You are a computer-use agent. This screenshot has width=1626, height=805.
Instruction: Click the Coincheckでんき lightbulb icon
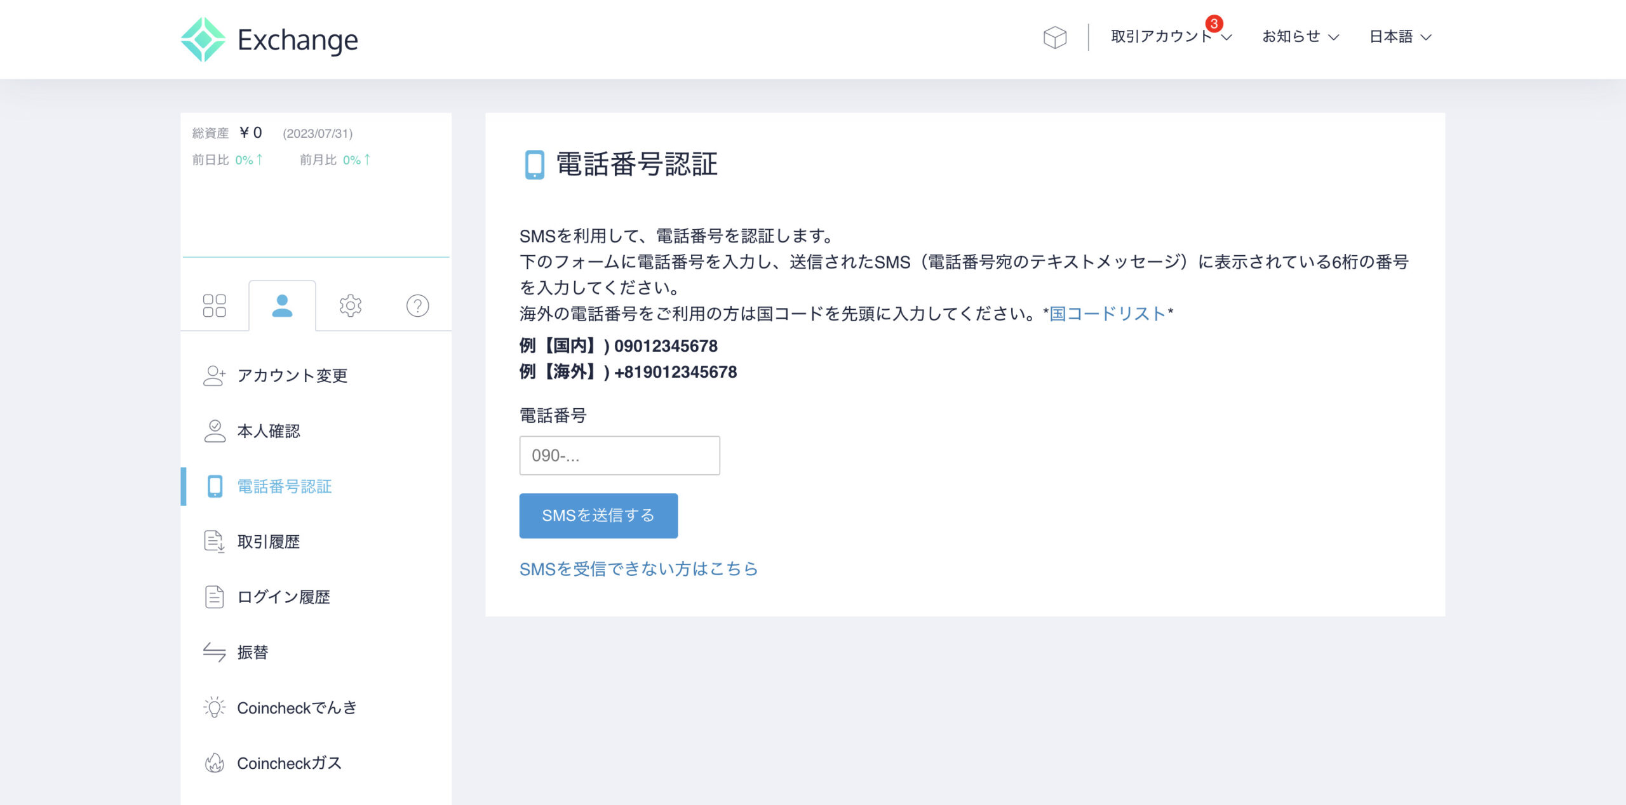(x=214, y=707)
